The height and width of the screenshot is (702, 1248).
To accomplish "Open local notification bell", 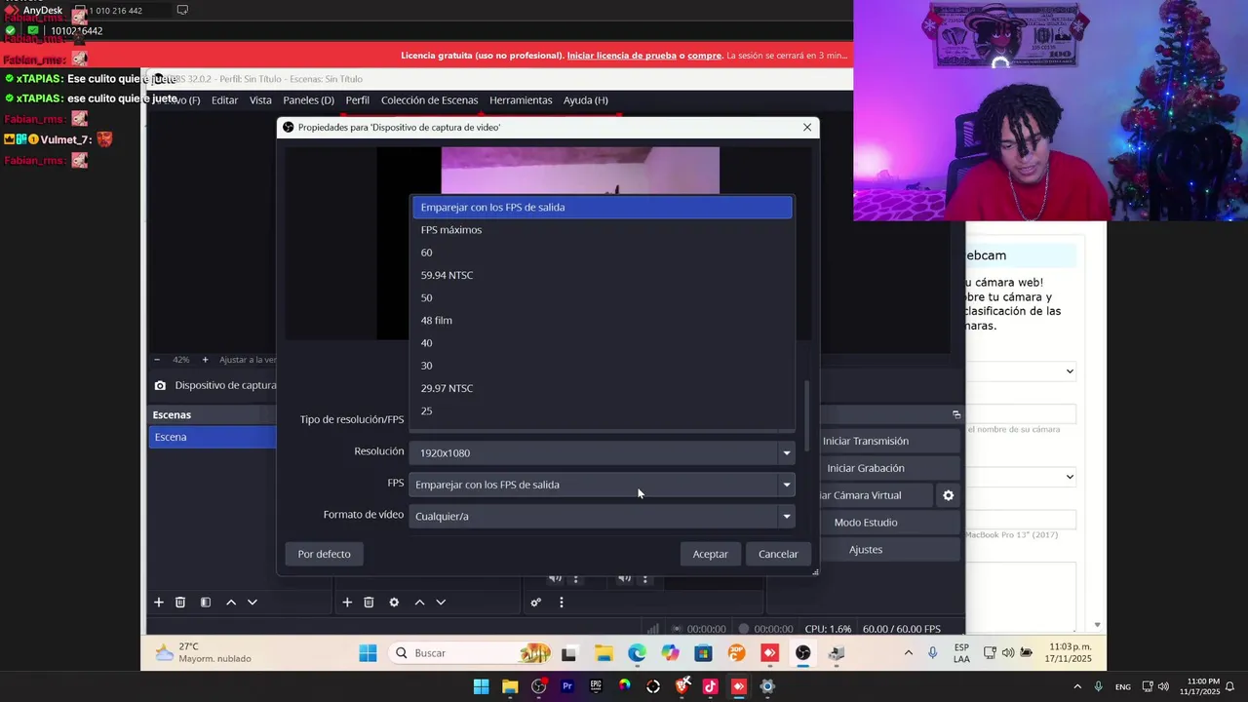I will coord(1230,686).
